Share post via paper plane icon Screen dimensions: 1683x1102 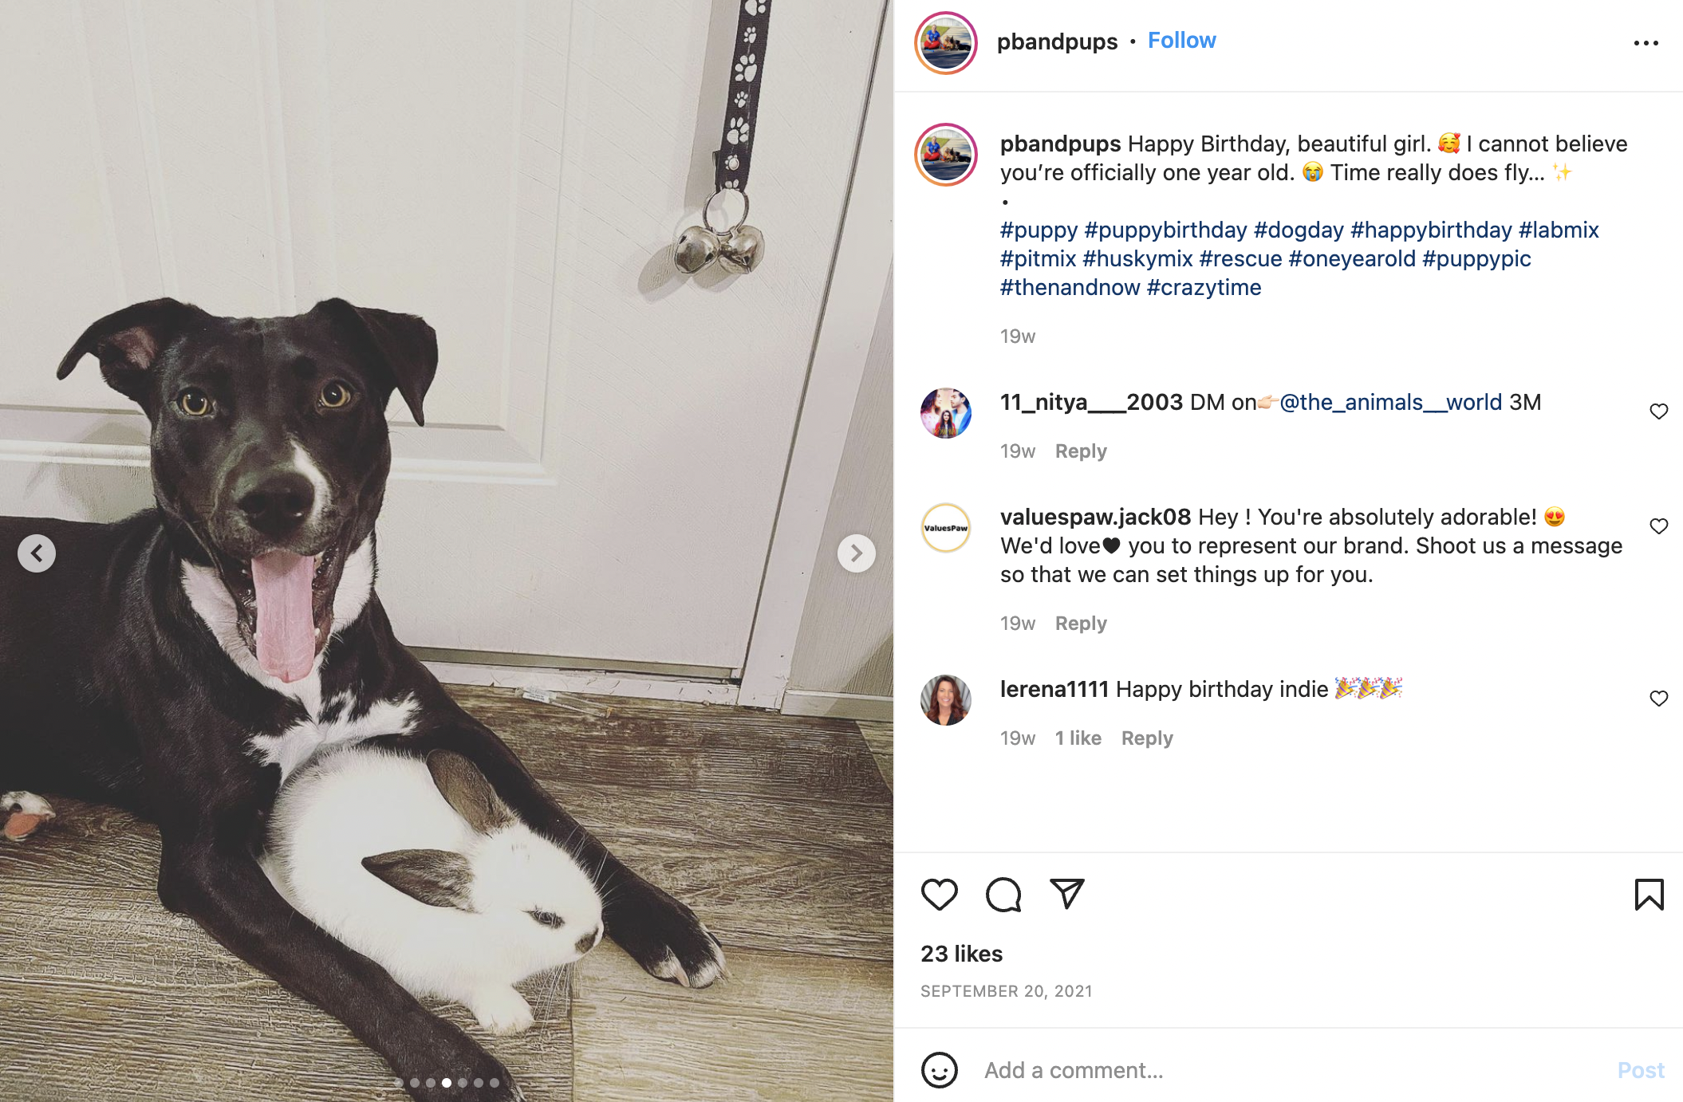[x=1067, y=894]
